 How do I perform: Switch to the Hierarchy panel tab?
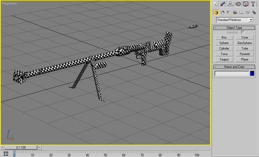coord(231,4)
